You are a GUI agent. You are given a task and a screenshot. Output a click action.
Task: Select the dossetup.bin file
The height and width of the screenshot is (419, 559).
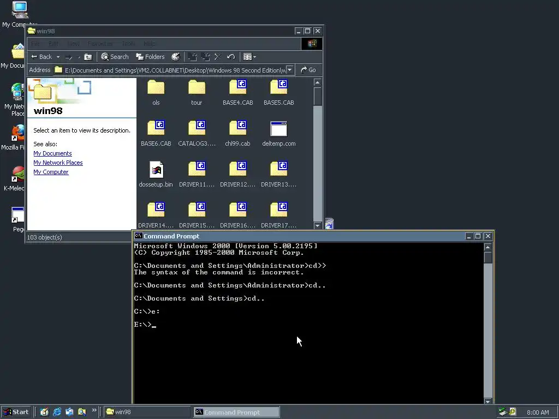tap(156, 174)
